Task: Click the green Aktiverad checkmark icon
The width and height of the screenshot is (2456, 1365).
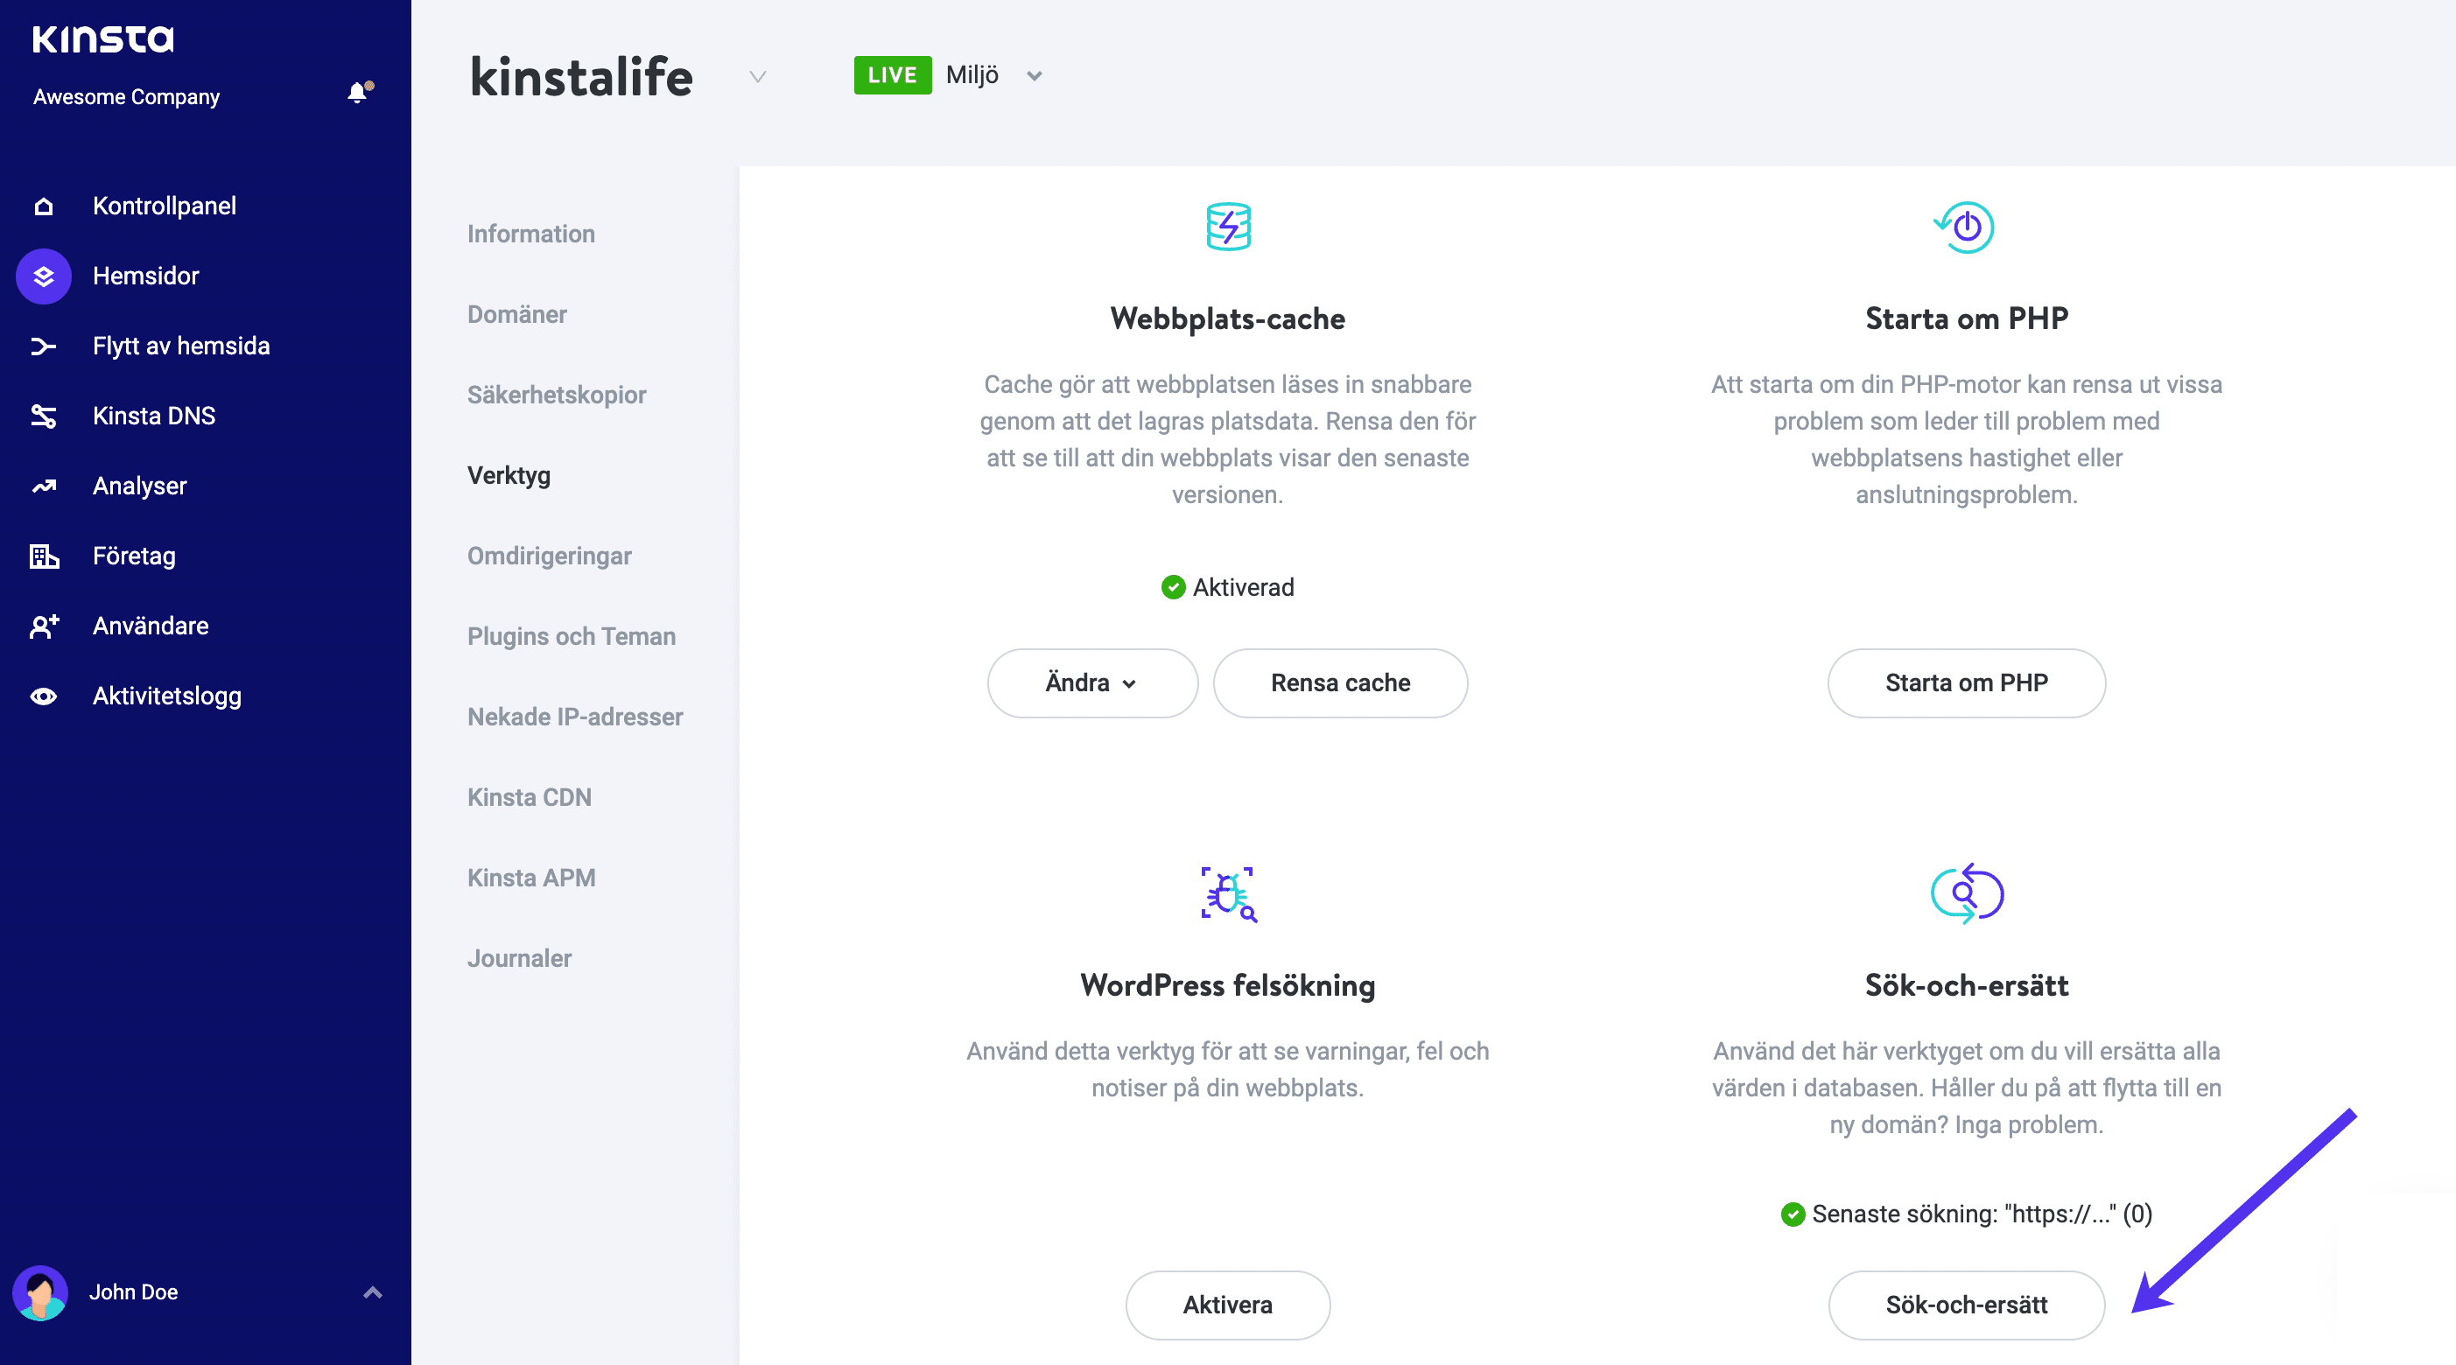Action: click(1174, 587)
